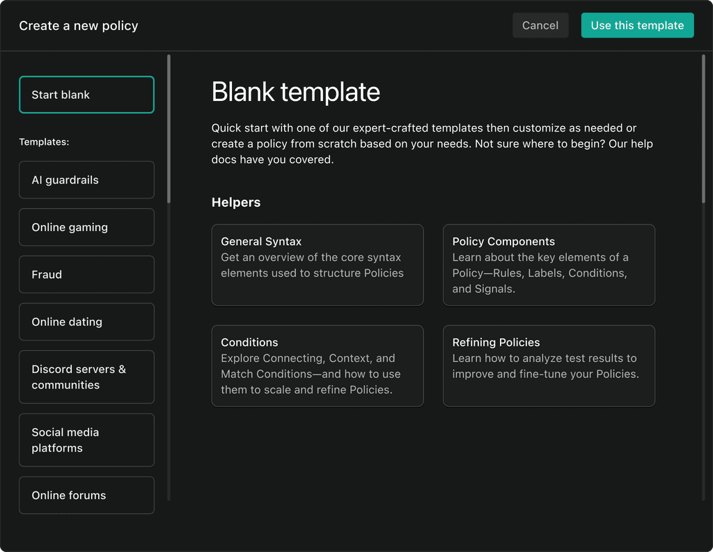
Task: Click the Templates: label in the sidebar
Action: click(44, 142)
